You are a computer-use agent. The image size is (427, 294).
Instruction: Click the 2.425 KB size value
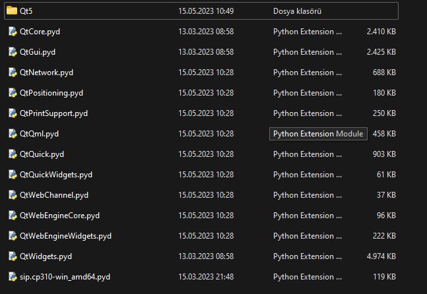(x=381, y=52)
